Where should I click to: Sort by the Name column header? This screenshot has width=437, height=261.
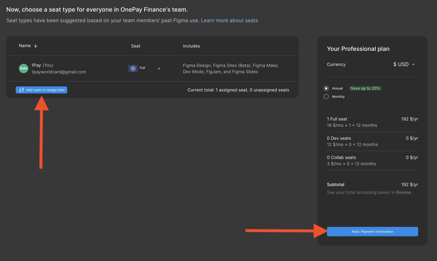point(25,46)
